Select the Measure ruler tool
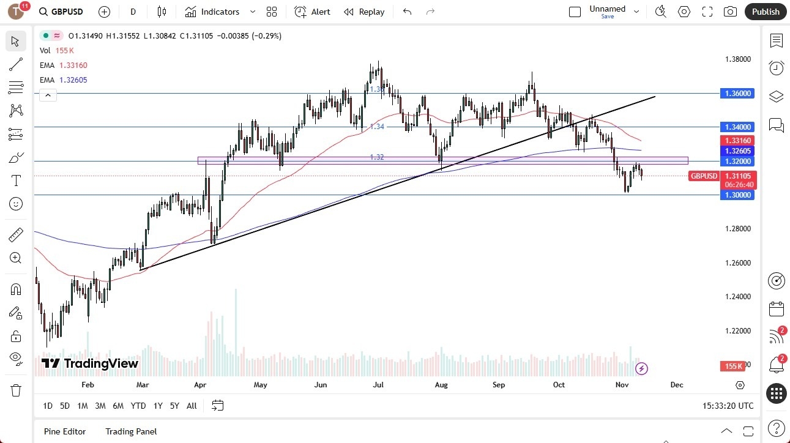Image resolution: width=790 pixels, height=443 pixels. point(16,234)
